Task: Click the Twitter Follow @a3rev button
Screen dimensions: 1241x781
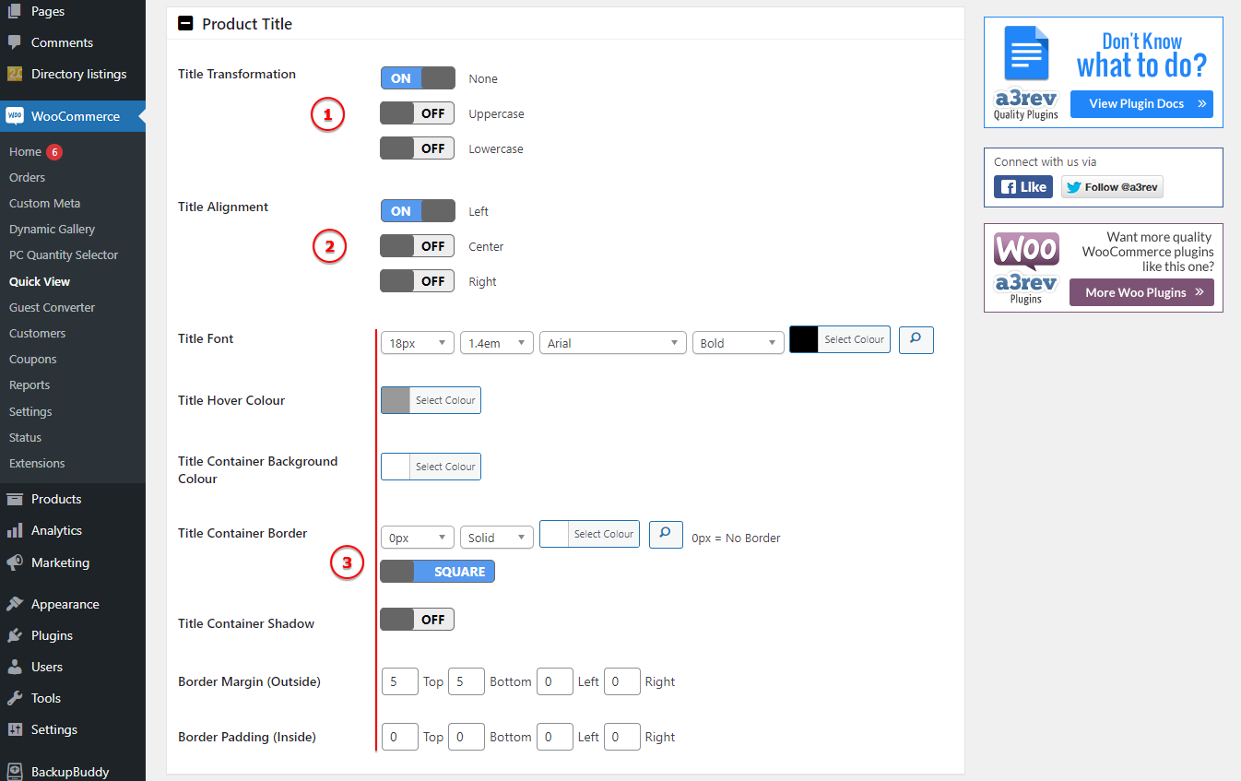Action: (x=1111, y=187)
